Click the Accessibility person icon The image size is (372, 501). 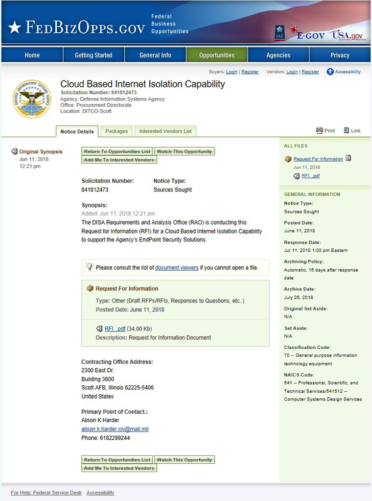pyautogui.click(x=330, y=72)
